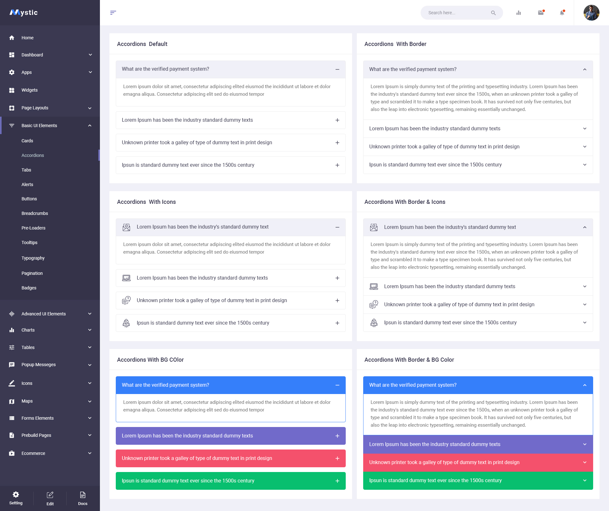Click the Mystic logo link

[x=24, y=13]
